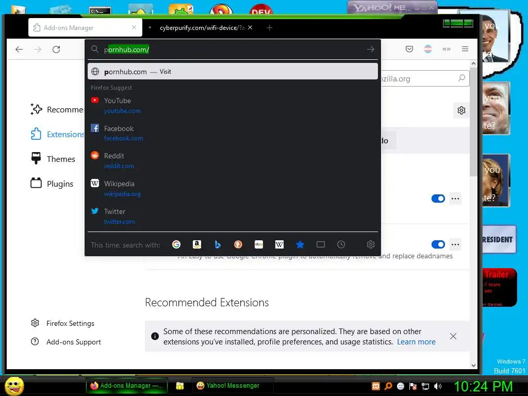The height and width of the screenshot is (396, 528).
Task: Go back with the browser back arrow
Action: point(19,49)
